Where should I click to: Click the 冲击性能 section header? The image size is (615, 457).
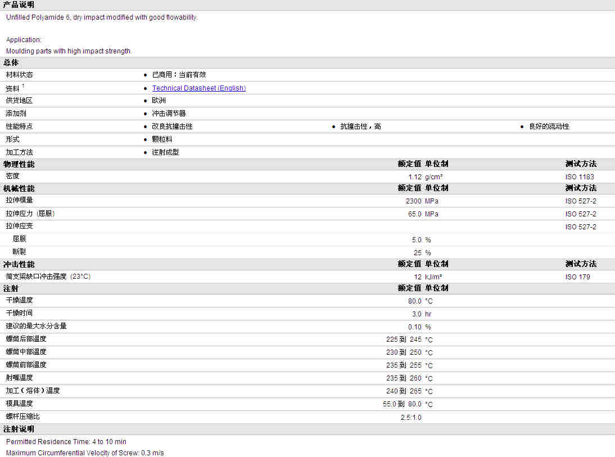click(x=19, y=264)
